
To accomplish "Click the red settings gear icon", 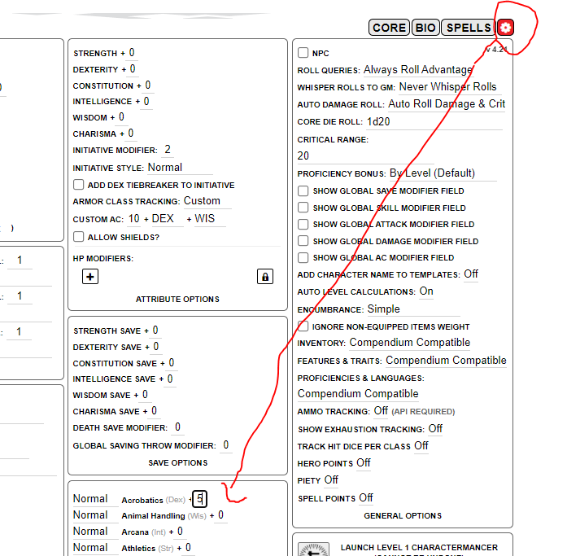I will tap(505, 28).
